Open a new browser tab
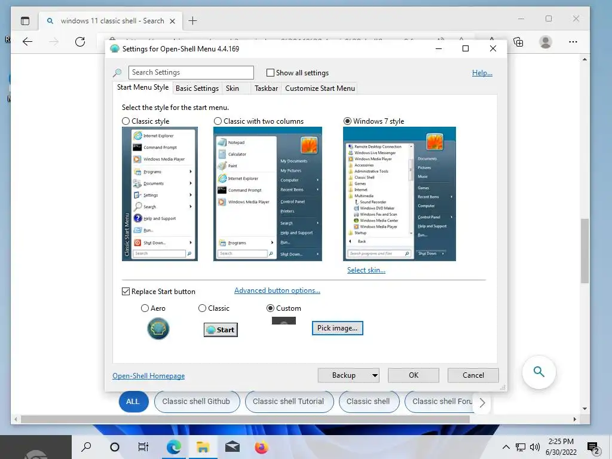Screen dimensions: 612x459 [193, 21]
